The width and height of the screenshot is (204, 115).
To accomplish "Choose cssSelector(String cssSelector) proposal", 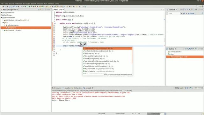I will pyautogui.click(x=107, y=51).
